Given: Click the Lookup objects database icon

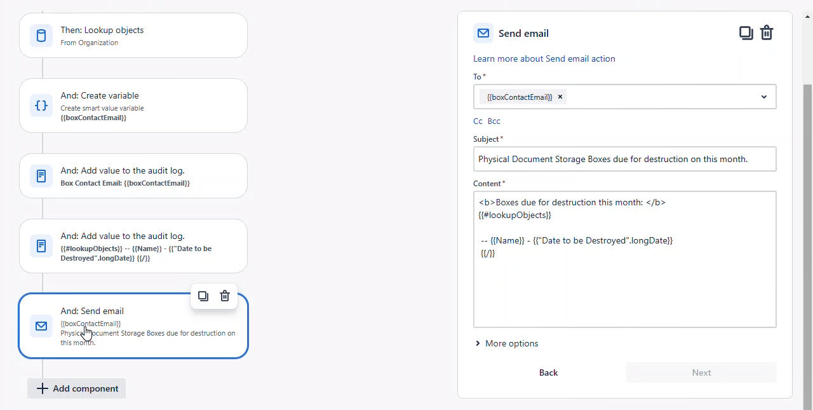Looking at the screenshot, I should pyautogui.click(x=41, y=36).
